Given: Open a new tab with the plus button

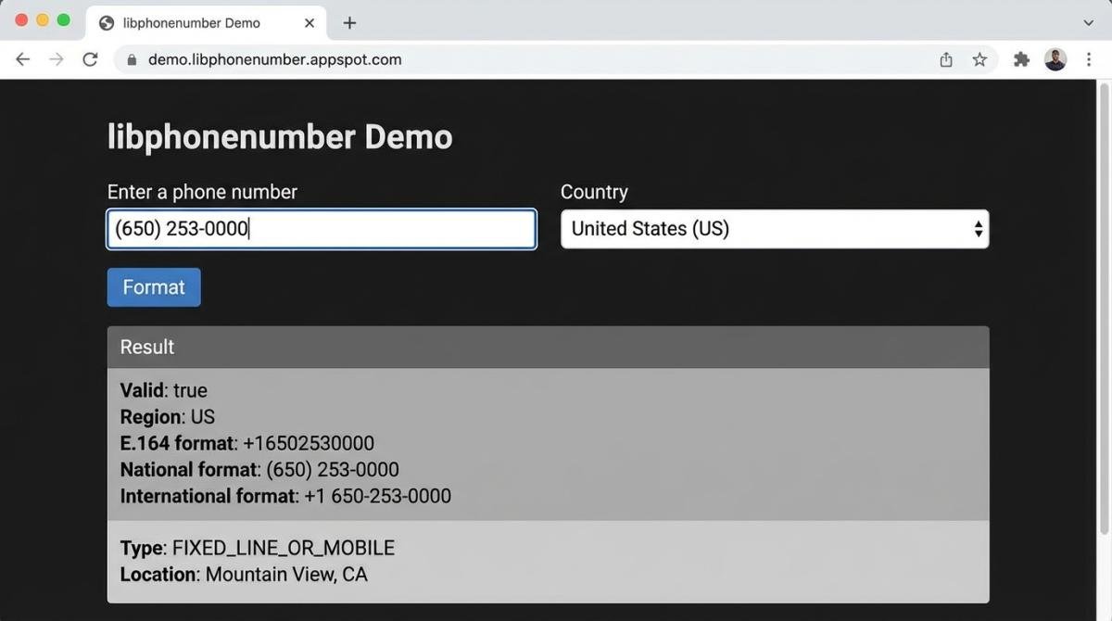Looking at the screenshot, I should [349, 23].
